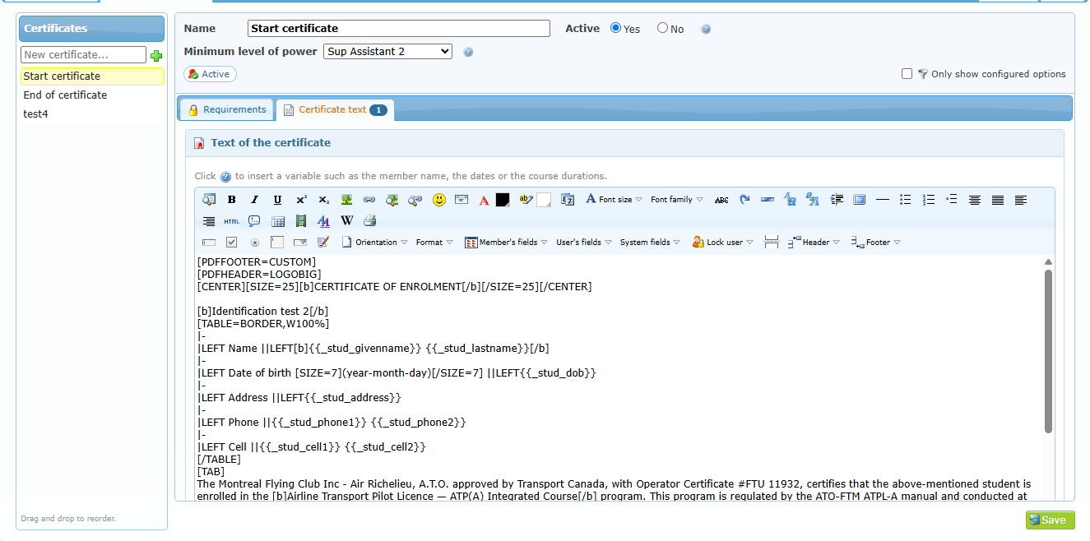1090x541 pixels.
Task: Insert video with the film strip icon
Action: [301, 221]
